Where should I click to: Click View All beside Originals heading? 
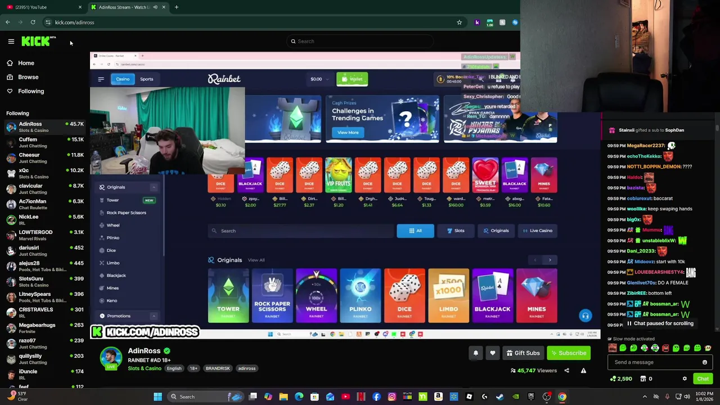[x=256, y=260]
